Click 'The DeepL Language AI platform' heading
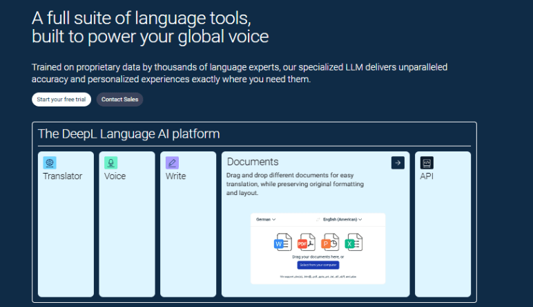 pyautogui.click(x=129, y=133)
